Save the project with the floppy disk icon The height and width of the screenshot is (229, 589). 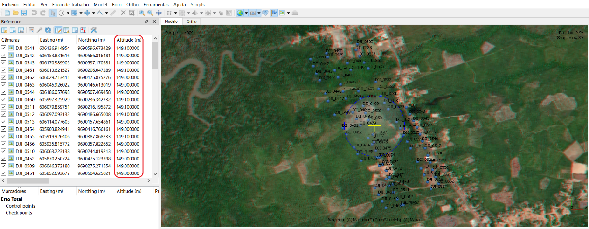click(23, 13)
